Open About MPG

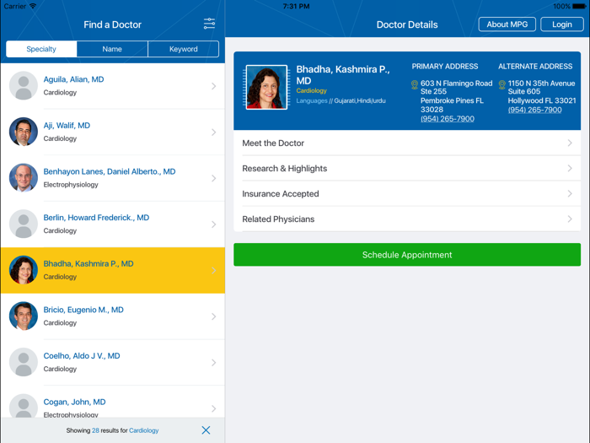point(507,24)
